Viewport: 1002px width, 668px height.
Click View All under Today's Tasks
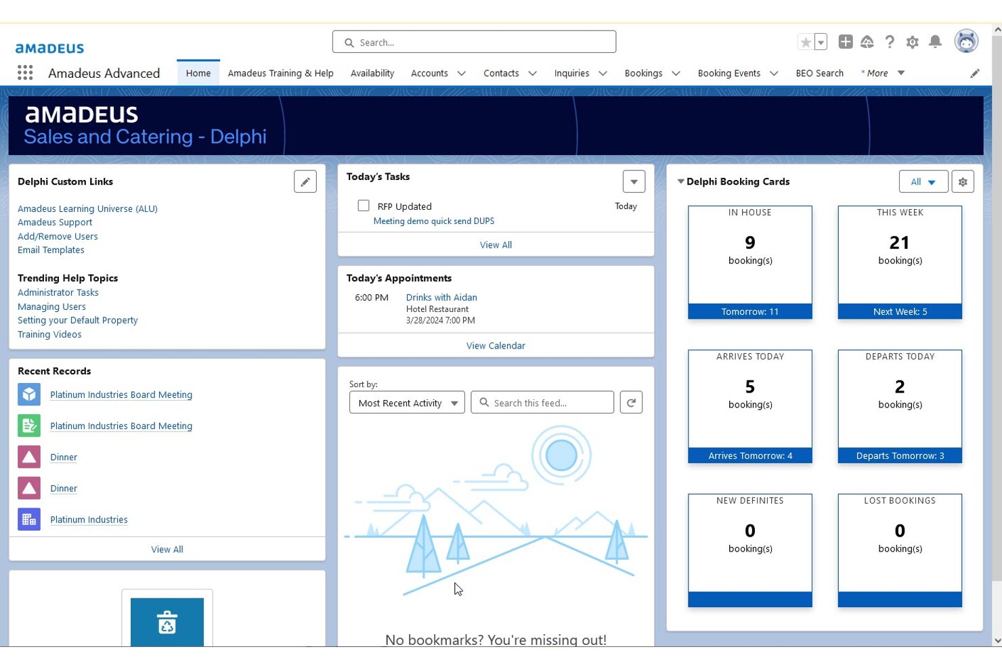[496, 245]
